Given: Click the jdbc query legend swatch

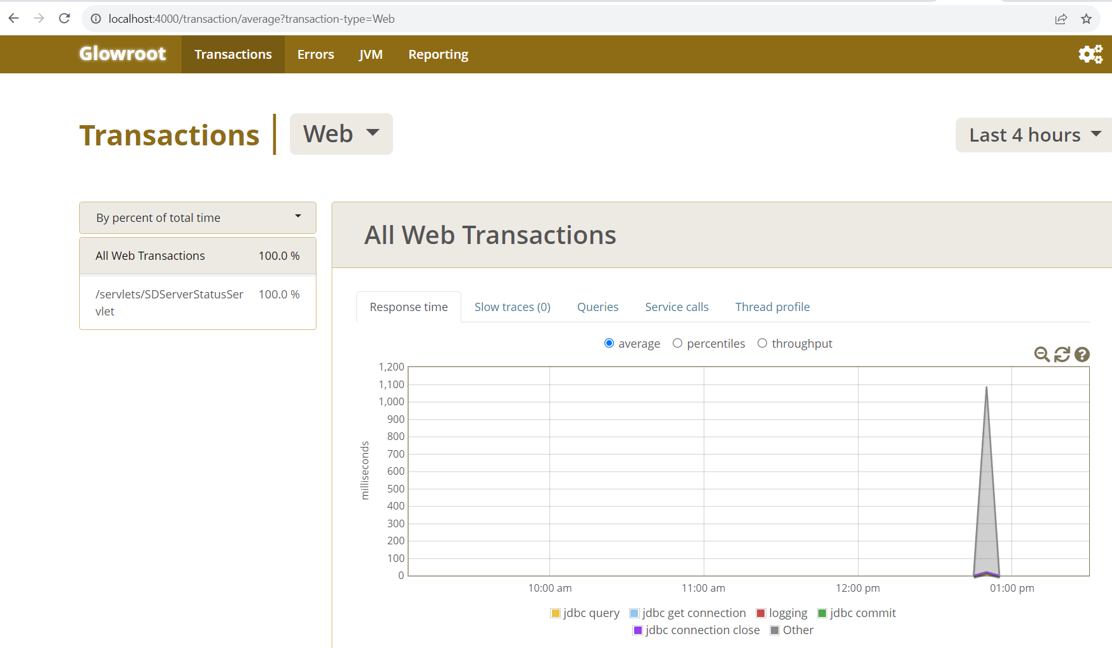Looking at the screenshot, I should tap(555, 613).
